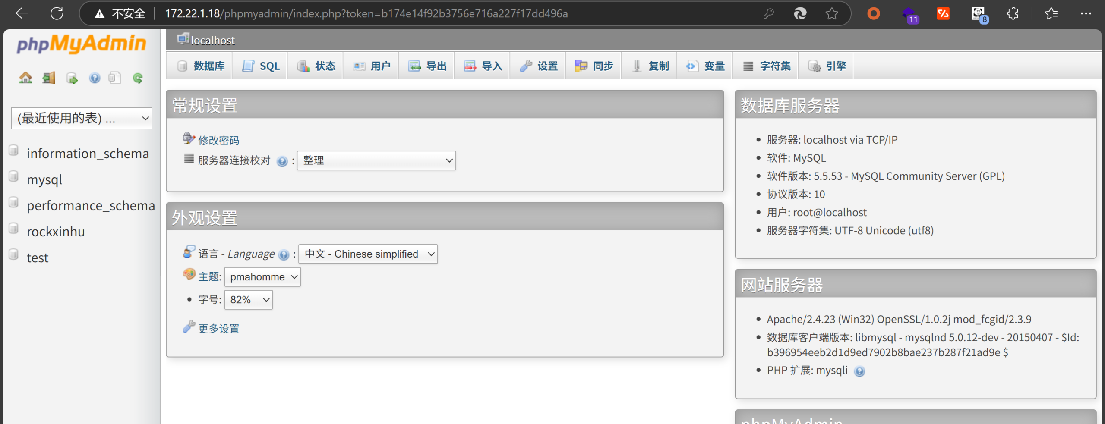Viewport: 1105px width, 424px height.
Task: Click the Edge swirl icon in address bar
Action: (x=800, y=14)
